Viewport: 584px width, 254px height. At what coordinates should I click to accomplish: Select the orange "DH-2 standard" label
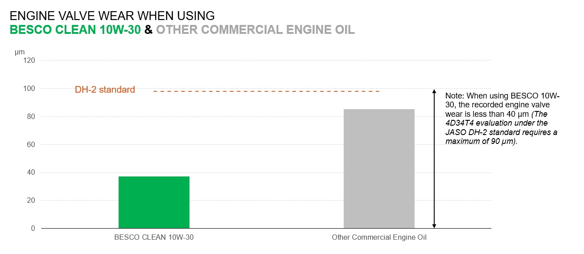105,90
